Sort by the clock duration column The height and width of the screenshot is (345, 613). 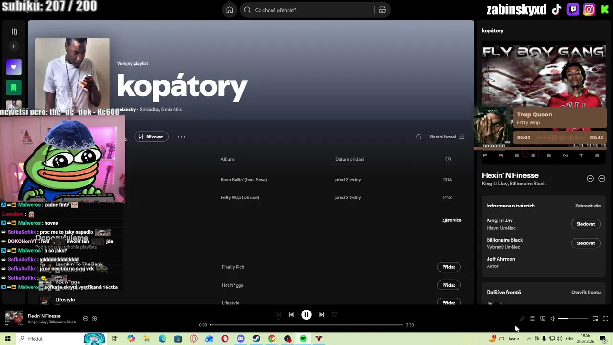448,159
